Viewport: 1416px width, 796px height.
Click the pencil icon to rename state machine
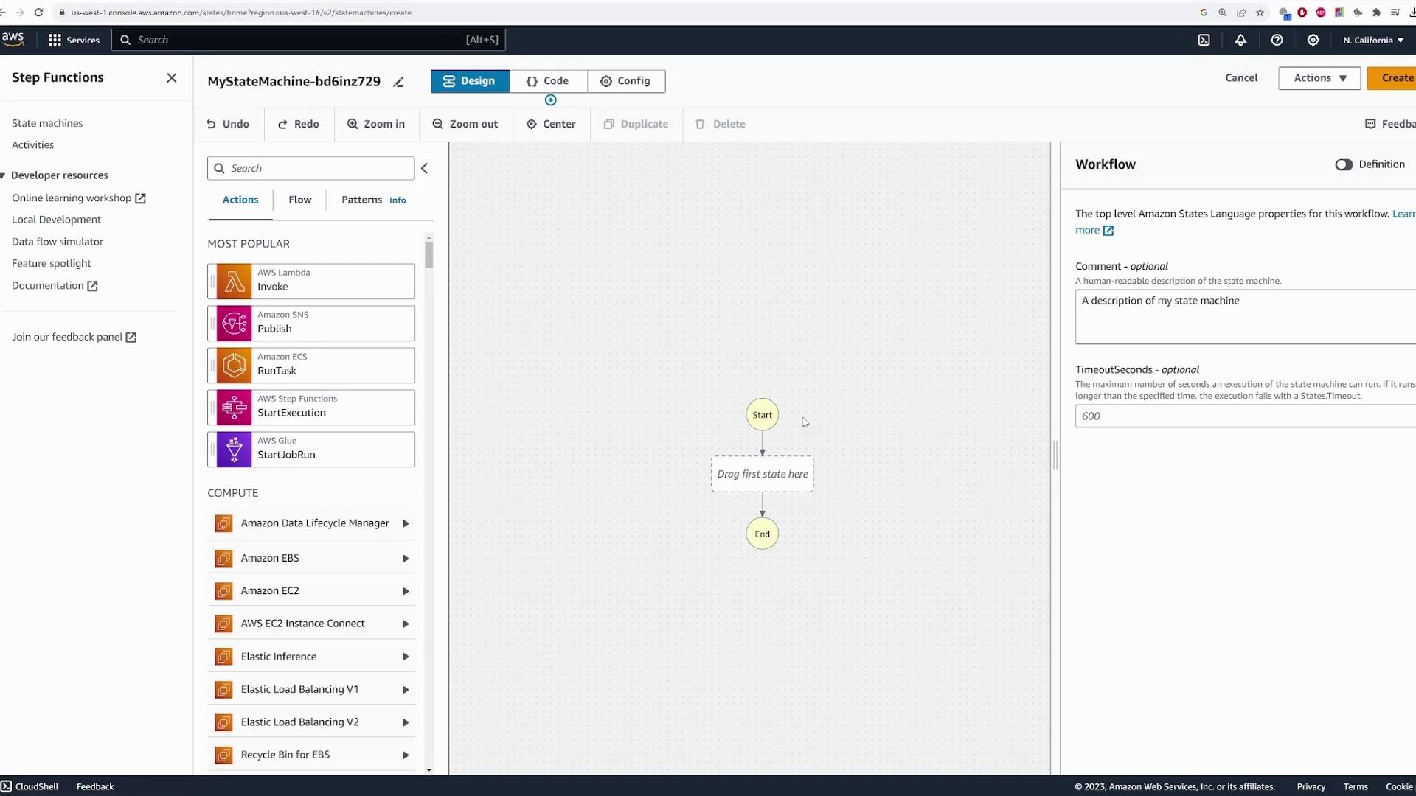(398, 82)
